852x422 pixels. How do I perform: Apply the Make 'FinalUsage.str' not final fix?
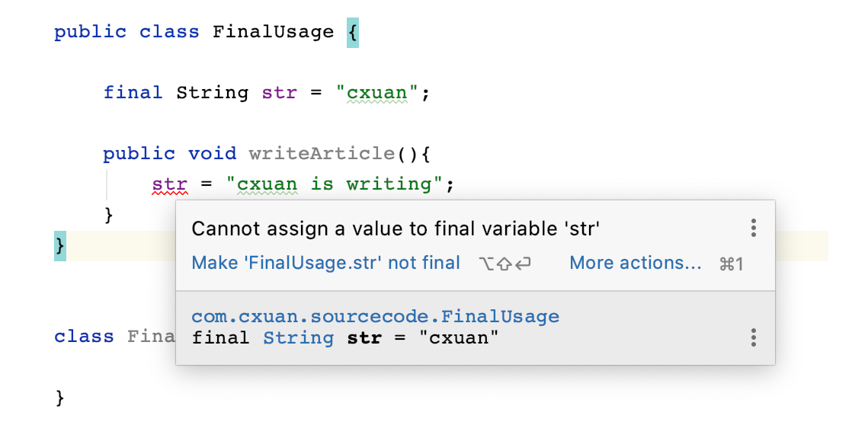(x=326, y=263)
